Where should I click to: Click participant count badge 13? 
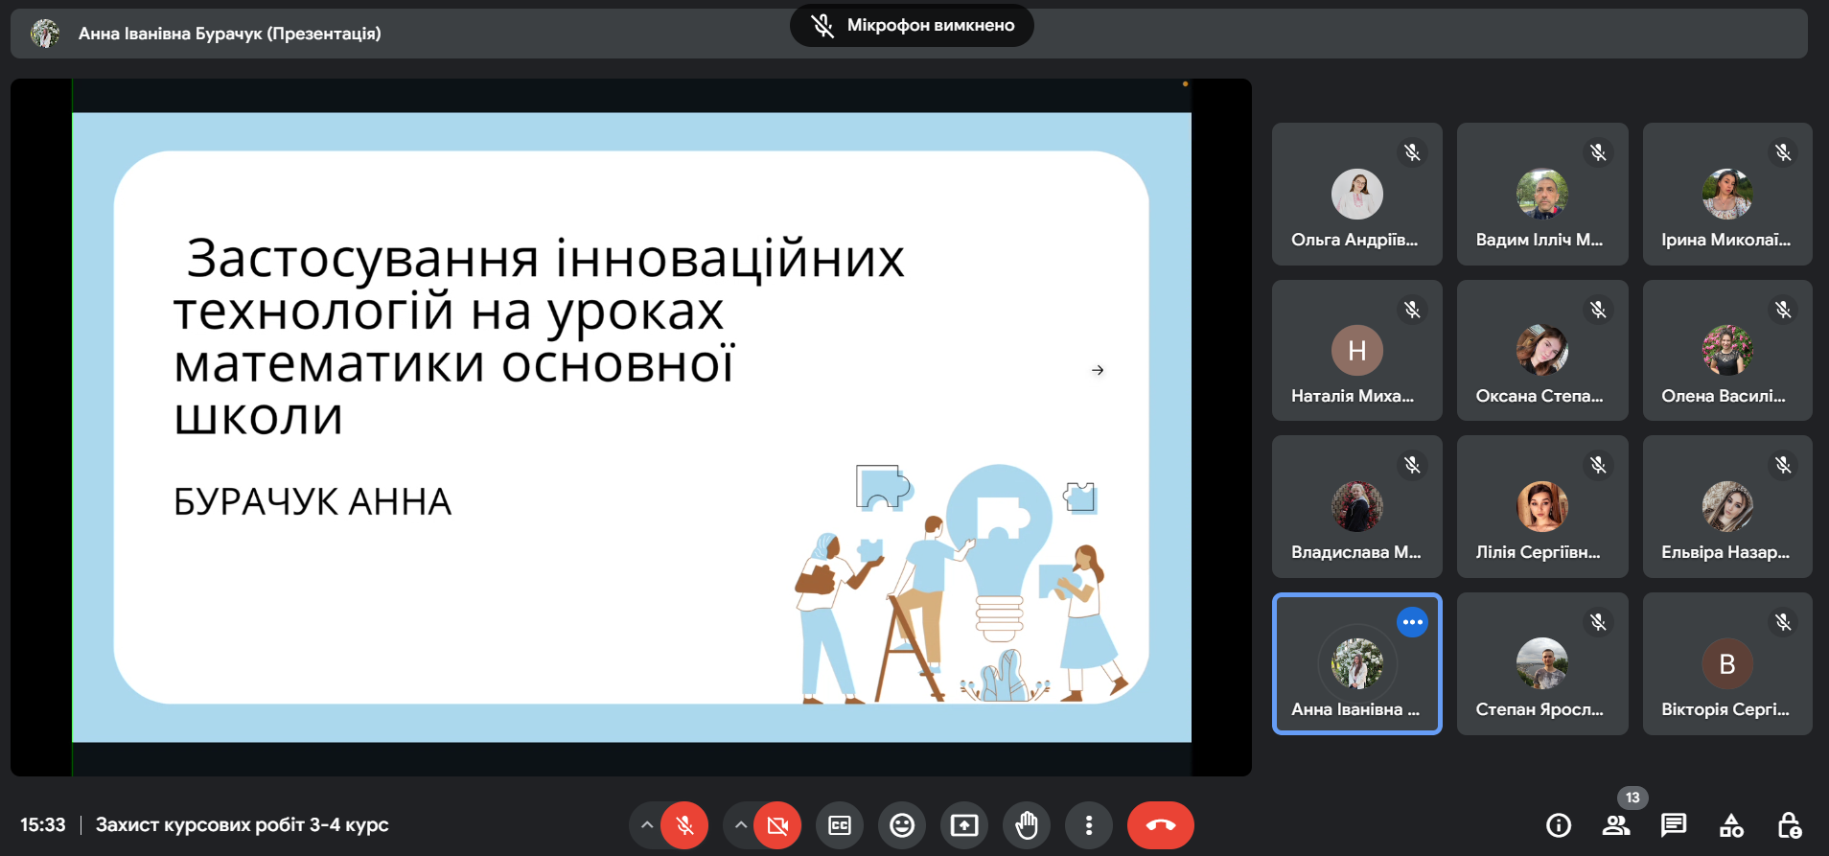(x=1632, y=798)
